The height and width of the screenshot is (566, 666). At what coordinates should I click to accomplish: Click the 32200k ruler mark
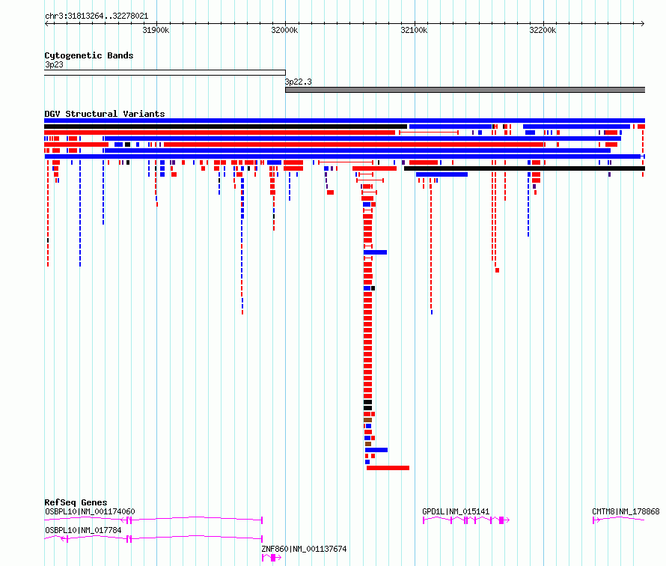543,30
